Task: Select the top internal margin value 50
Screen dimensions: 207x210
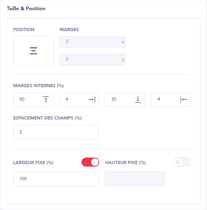Action: [22, 99]
